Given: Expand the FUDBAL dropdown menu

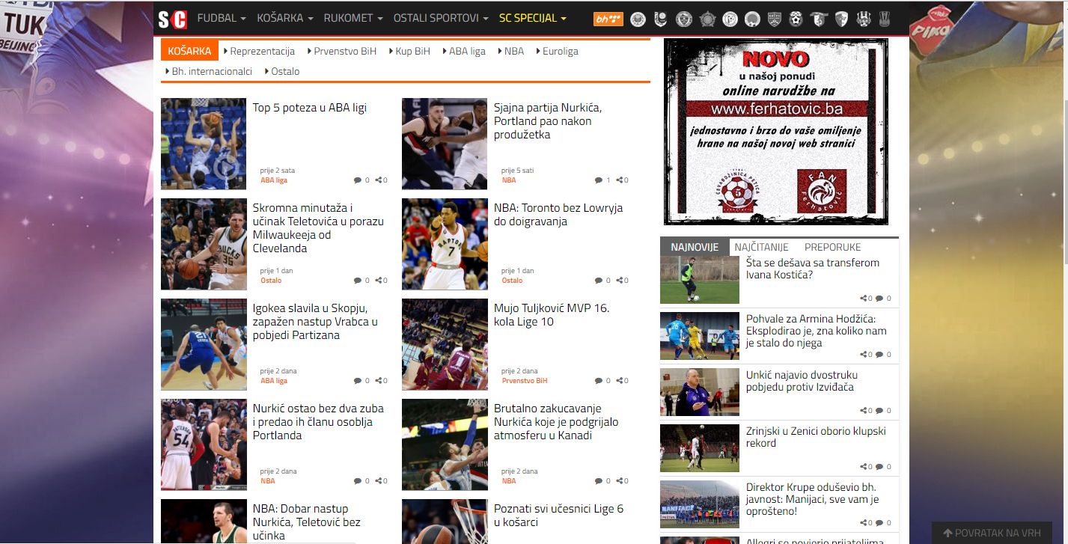Looking at the screenshot, I should pos(222,18).
